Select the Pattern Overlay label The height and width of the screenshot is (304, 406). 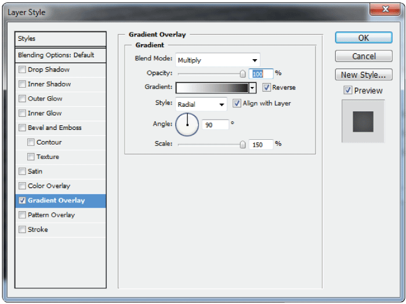click(51, 215)
